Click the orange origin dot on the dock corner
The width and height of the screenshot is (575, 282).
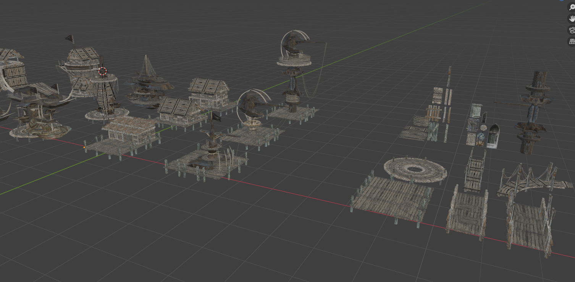(84, 147)
